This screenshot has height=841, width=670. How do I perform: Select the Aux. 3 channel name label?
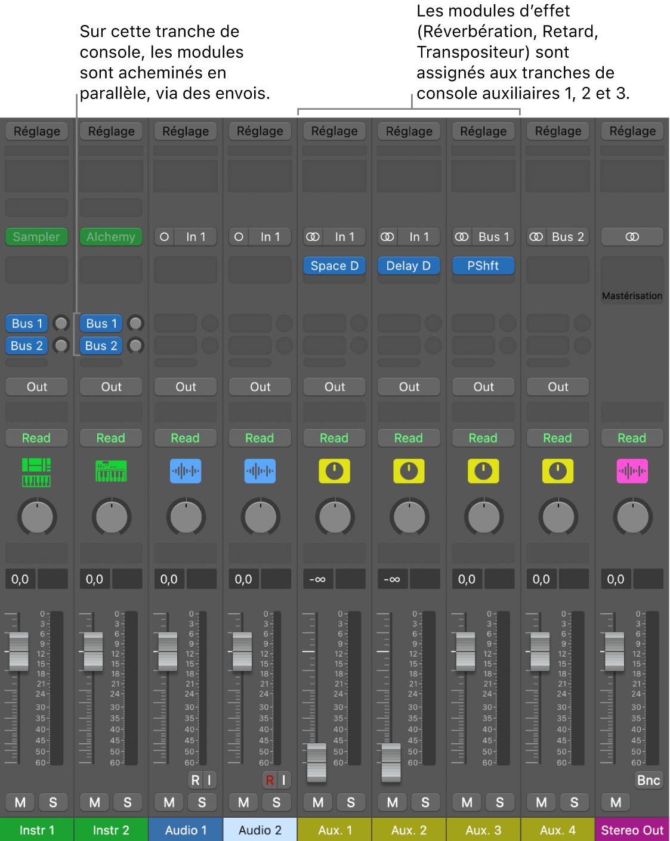(x=483, y=830)
